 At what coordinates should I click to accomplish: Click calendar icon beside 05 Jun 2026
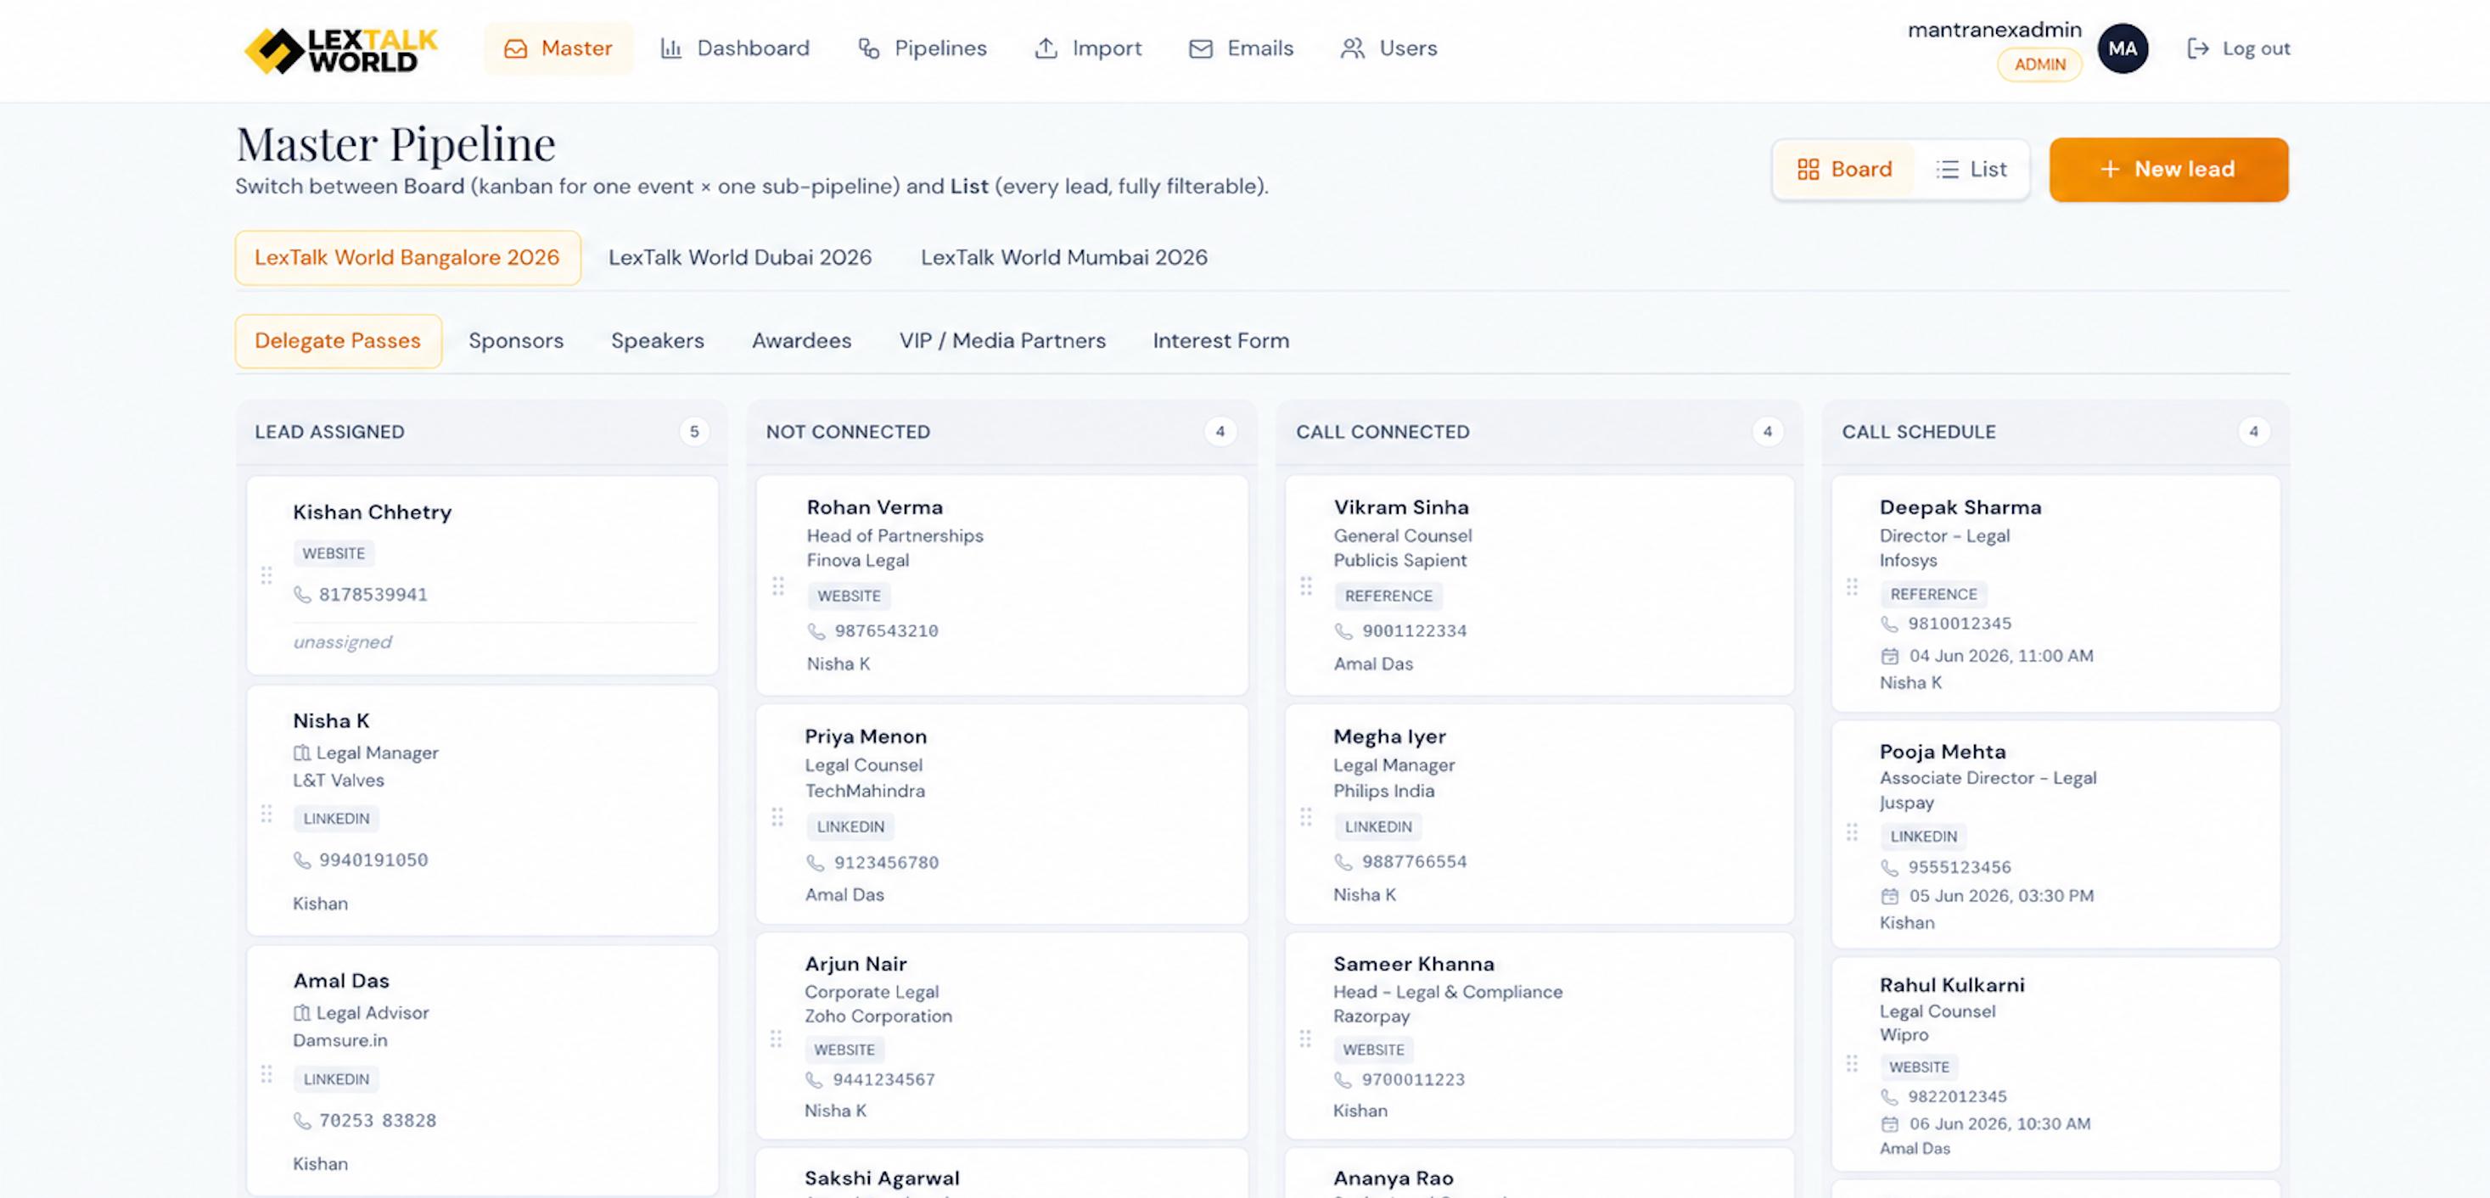tap(1890, 897)
